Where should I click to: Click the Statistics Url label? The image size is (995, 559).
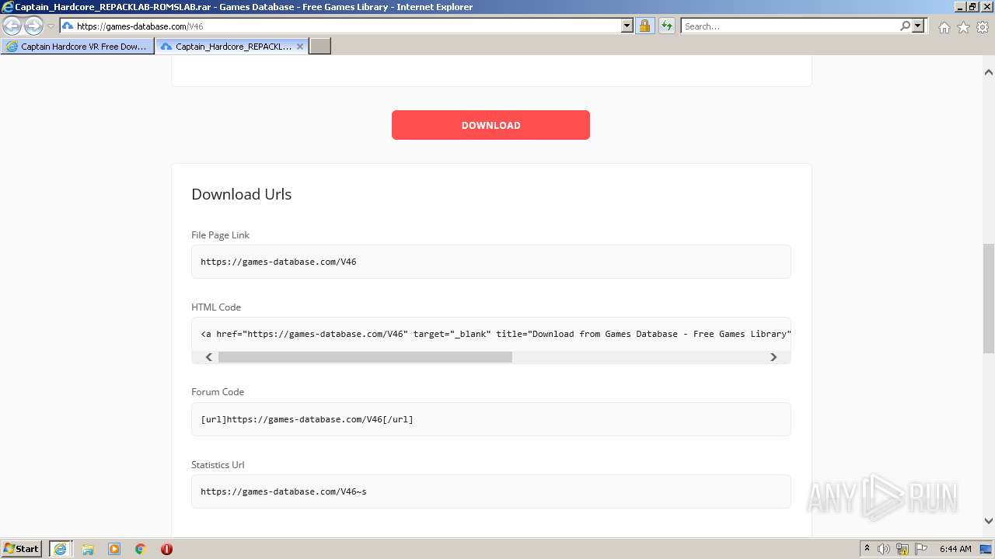[x=218, y=464]
